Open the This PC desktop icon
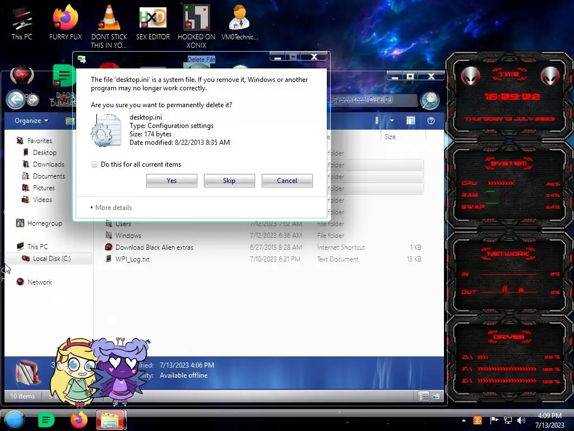 22,24
